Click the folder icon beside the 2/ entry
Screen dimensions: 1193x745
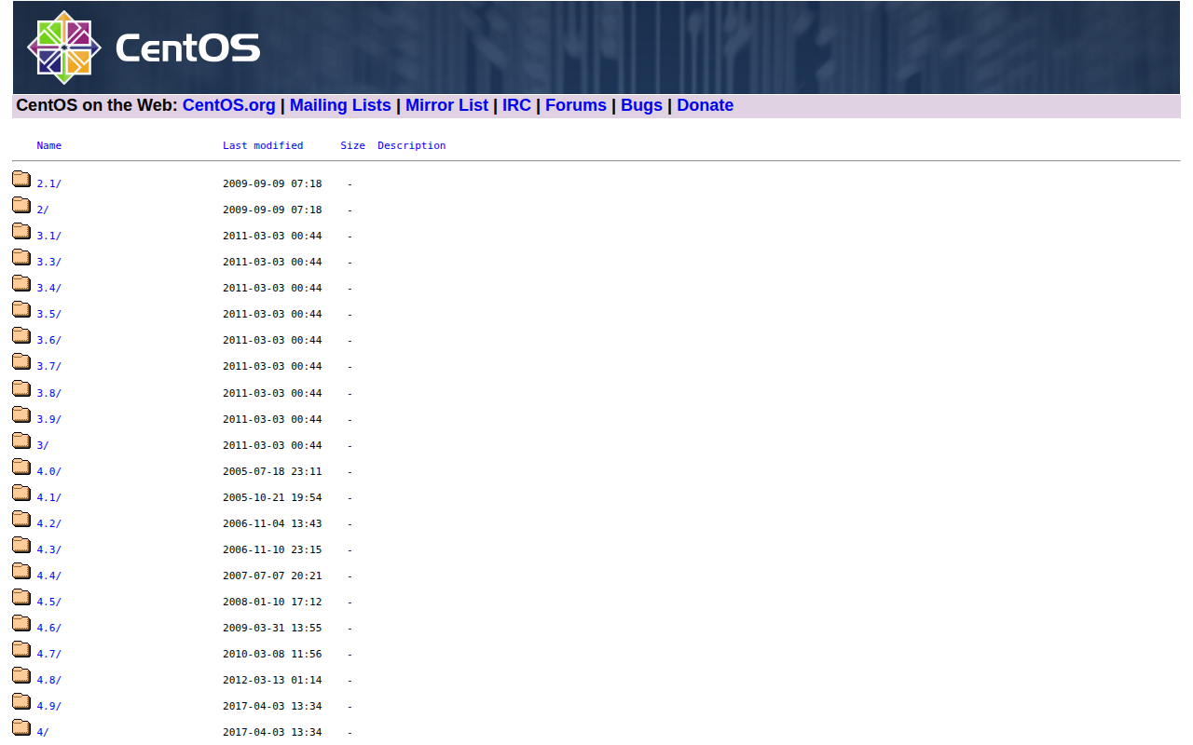coord(21,204)
